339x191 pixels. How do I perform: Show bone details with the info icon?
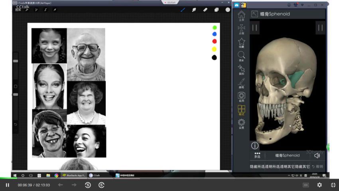[x=255, y=146]
